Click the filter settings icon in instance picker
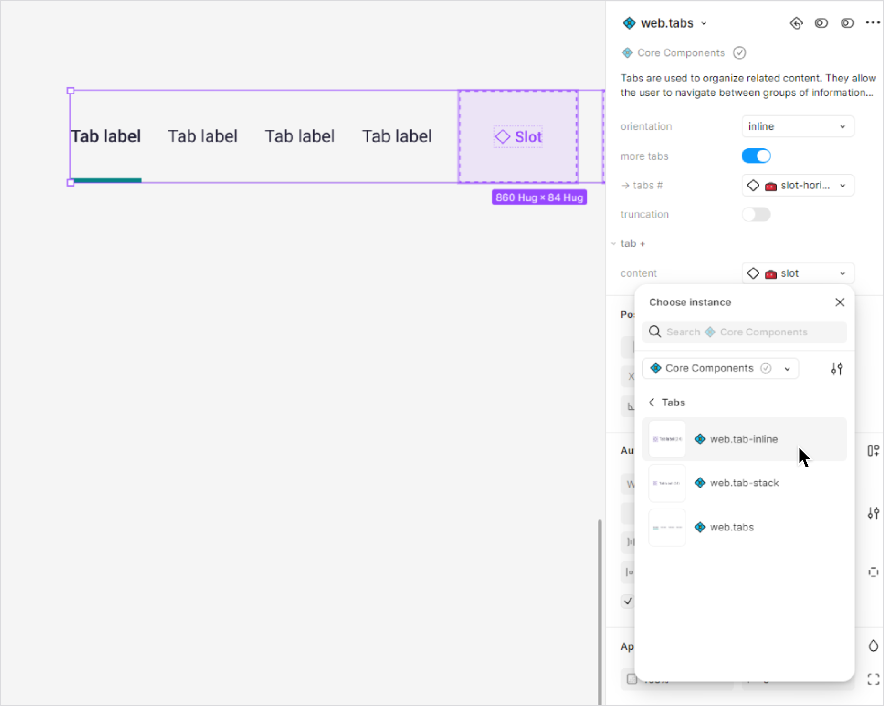 point(836,369)
